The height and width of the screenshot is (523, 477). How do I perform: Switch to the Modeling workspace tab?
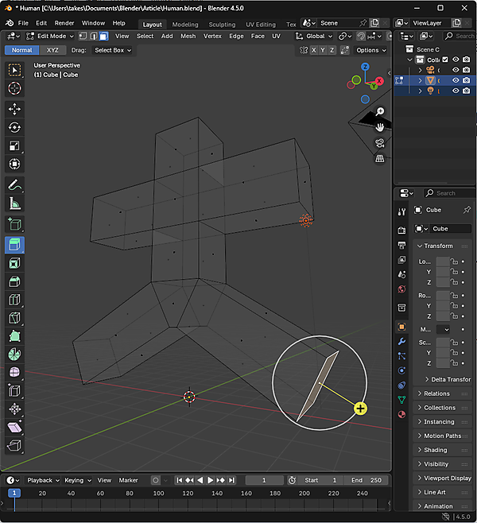185,24
